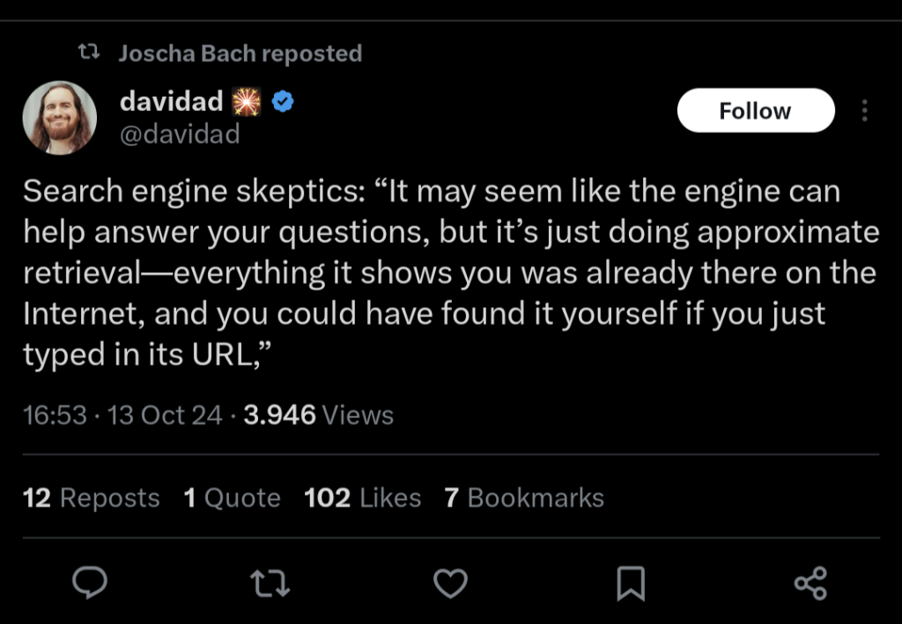Open the 7 Bookmarks count
Screen dimensions: 902x624
click(524, 497)
